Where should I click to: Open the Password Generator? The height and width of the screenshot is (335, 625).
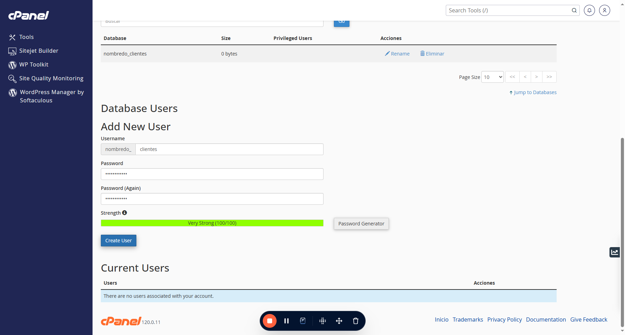361,224
